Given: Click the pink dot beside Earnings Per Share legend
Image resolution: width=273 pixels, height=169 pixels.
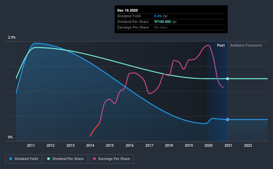Looking at the screenshot, I should tap(94, 159).
